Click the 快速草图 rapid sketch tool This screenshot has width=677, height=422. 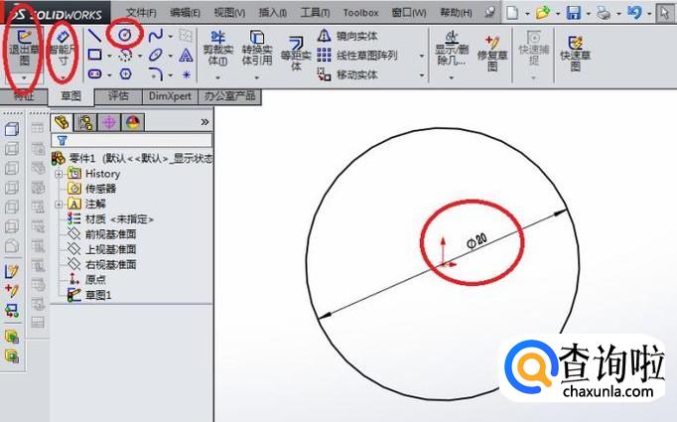click(x=575, y=54)
